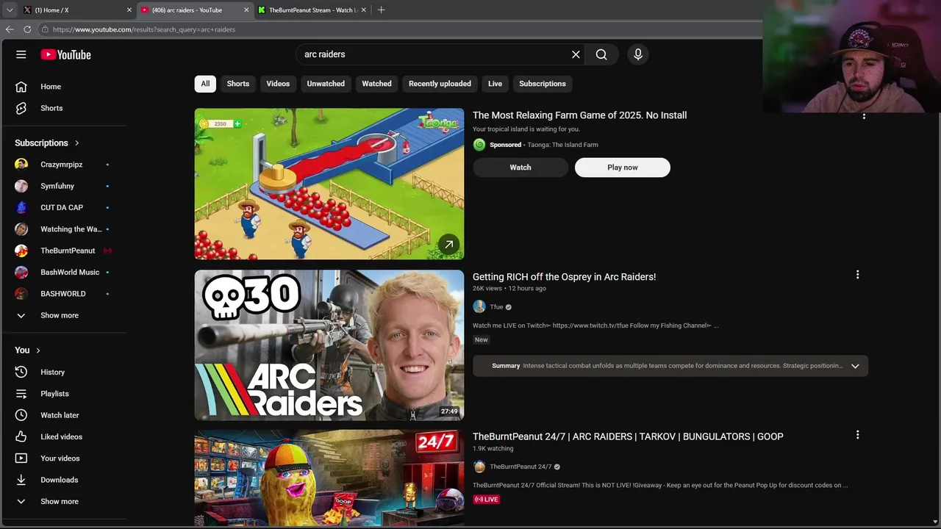
Task: Open Getting RICH off the Osprey video title
Action: pyautogui.click(x=564, y=277)
